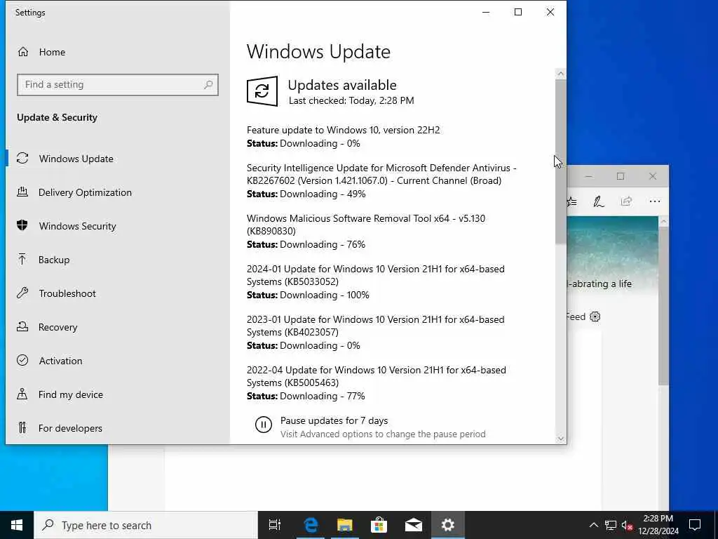Image resolution: width=718 pixels, height=539 pixels.
Task: Click the Troubleshoot wrench icon
Action: (x=22, y=293)
